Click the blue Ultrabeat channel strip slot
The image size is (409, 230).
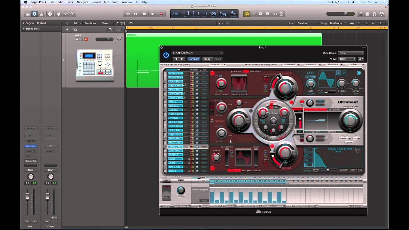coord(31,146)
